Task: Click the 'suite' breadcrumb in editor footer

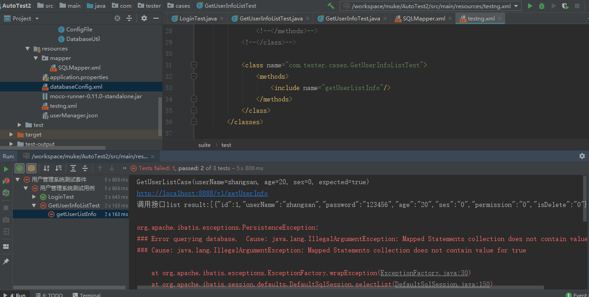Action: pos(204,145)
